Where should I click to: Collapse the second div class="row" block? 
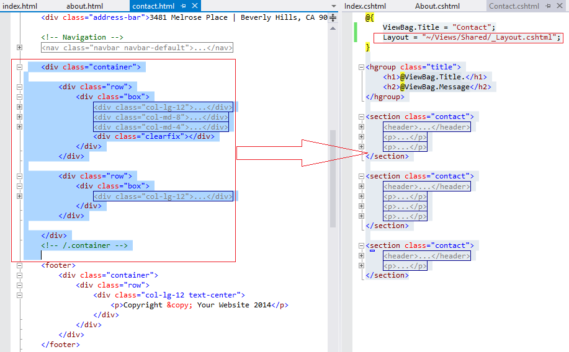20,176
